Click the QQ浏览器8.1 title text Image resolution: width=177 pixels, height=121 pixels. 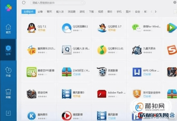80,26
